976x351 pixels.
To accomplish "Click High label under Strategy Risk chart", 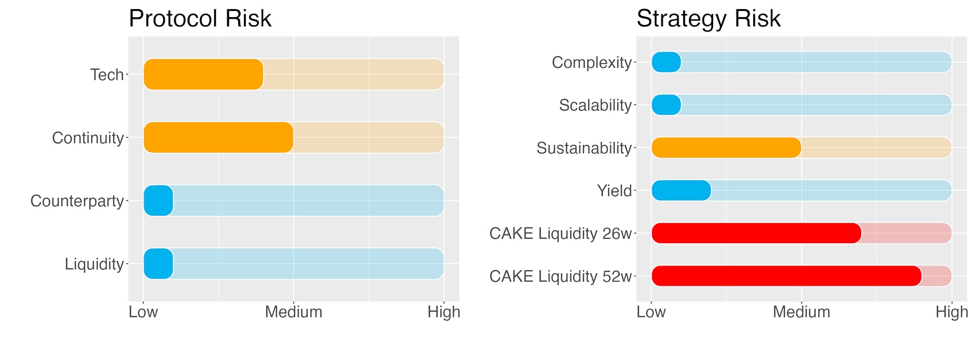I will [x=951, y=312].
